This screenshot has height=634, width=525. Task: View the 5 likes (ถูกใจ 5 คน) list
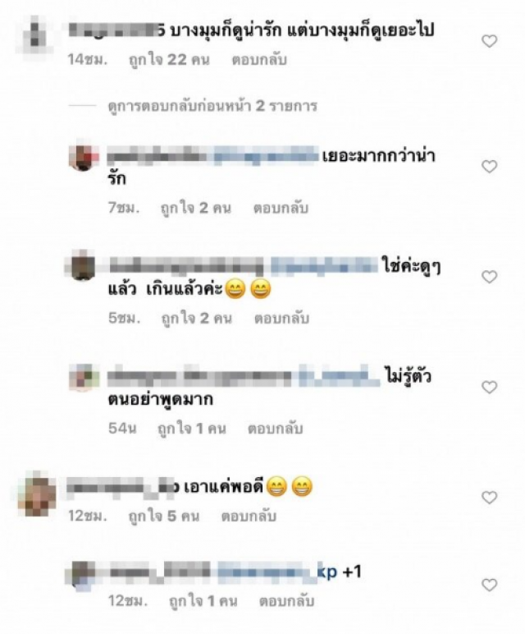[x=164, y=517]
